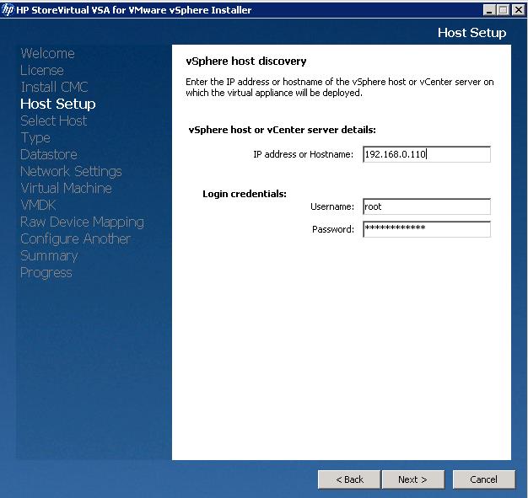This screenshot has width=528, height=498.
Task: Click 'IP address or Hostname:' label
Action: 303,154
